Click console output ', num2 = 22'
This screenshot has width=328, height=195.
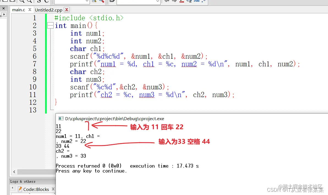[71, 141]
